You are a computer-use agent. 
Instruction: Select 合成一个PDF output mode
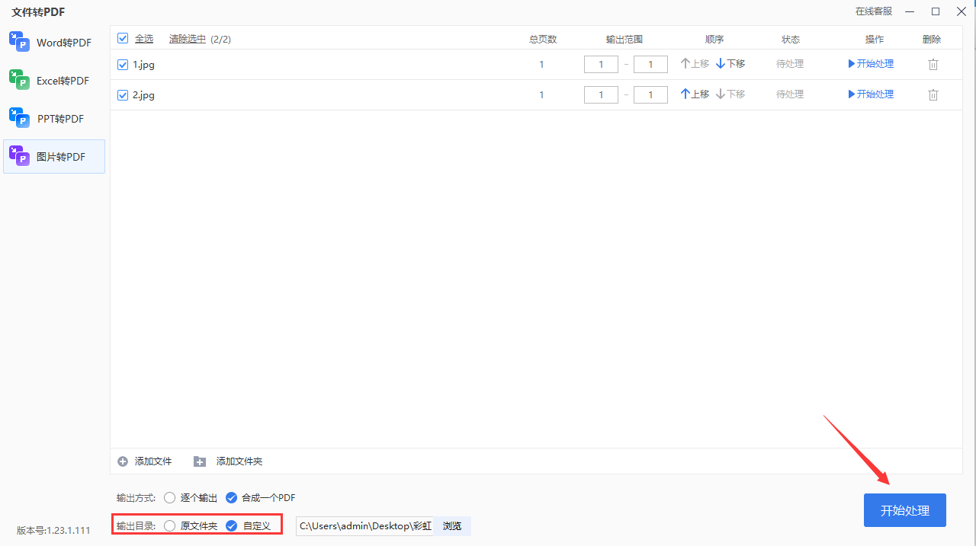click(x=261, y=498)
